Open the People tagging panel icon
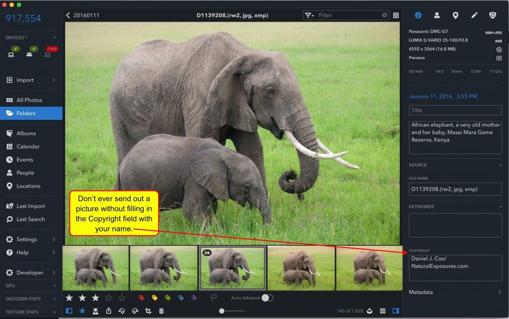 point(436,15)
